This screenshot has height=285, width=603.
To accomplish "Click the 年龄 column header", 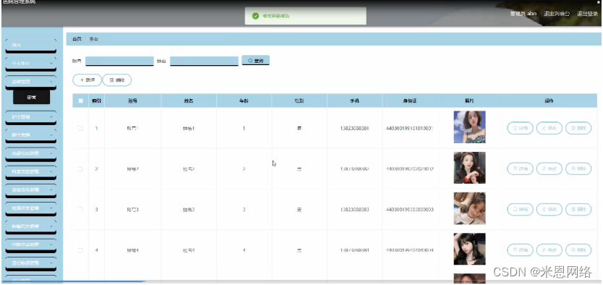I will coord(244,101).
